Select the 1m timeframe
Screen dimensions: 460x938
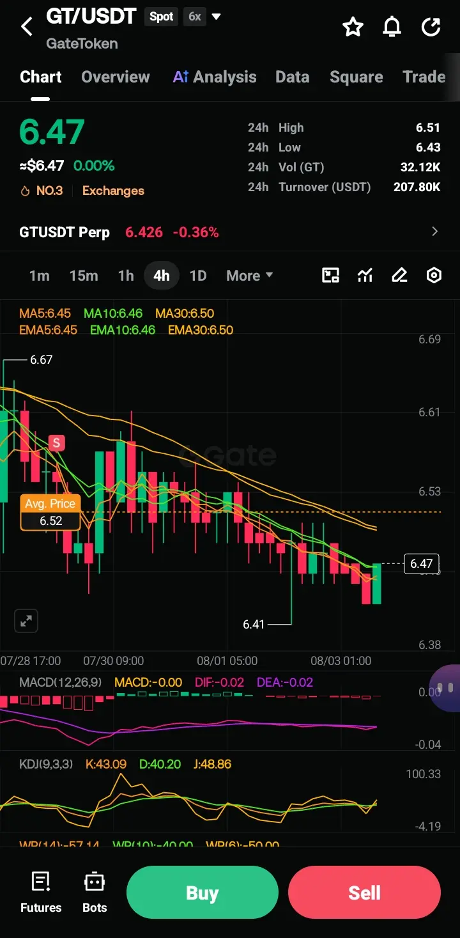point(39,276)
